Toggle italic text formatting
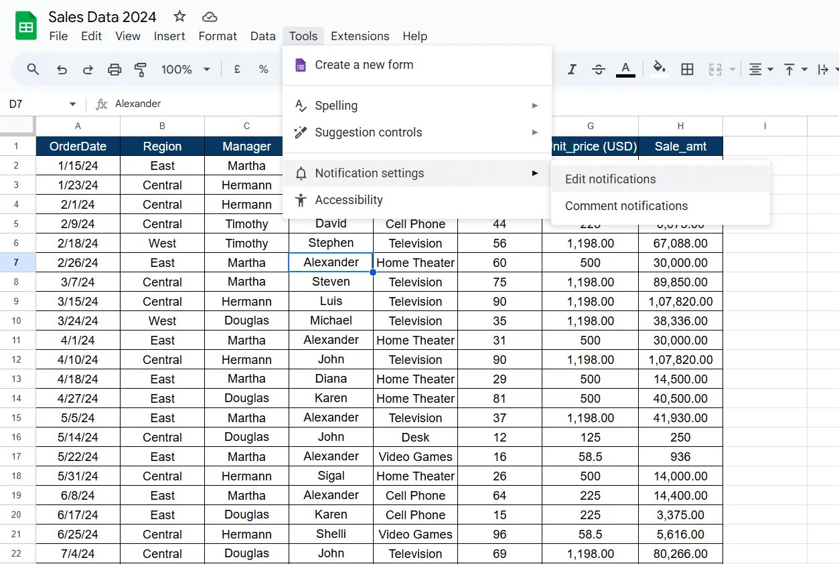 click(x=572, y=70)
